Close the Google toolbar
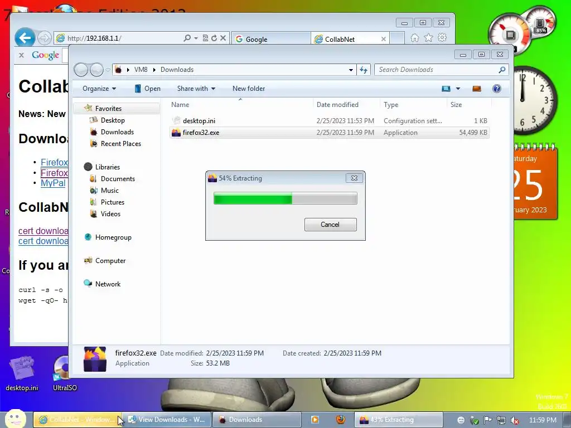The width and height of the screenshot is (571, 428). tap(22, 55)
